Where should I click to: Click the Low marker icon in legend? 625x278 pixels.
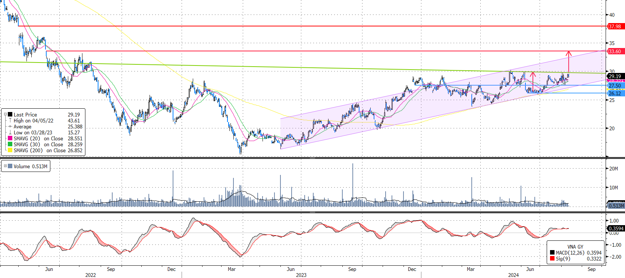tap(10, 132)
